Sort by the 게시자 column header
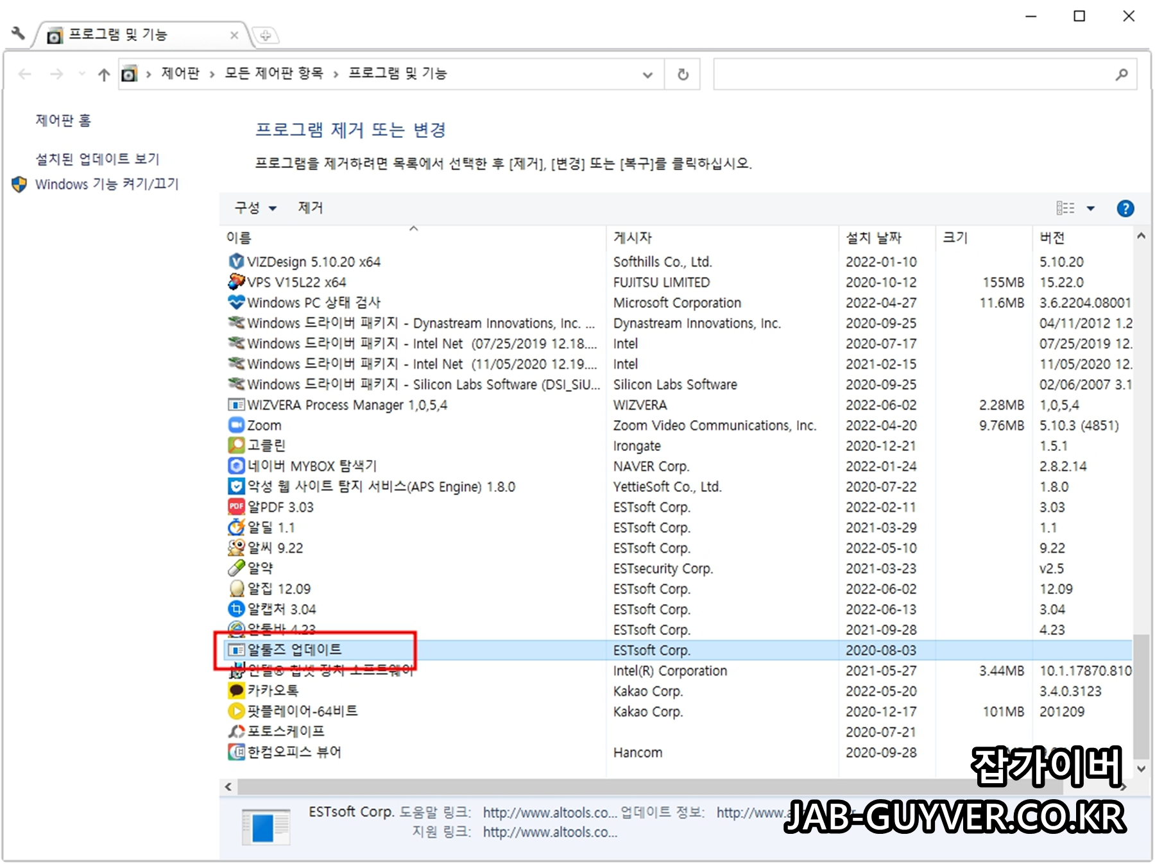 723,237
